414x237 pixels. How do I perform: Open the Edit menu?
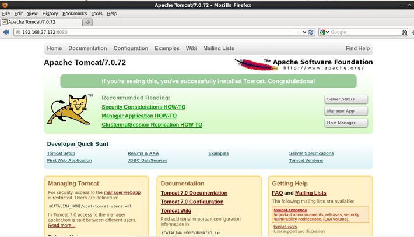[18, 13]
